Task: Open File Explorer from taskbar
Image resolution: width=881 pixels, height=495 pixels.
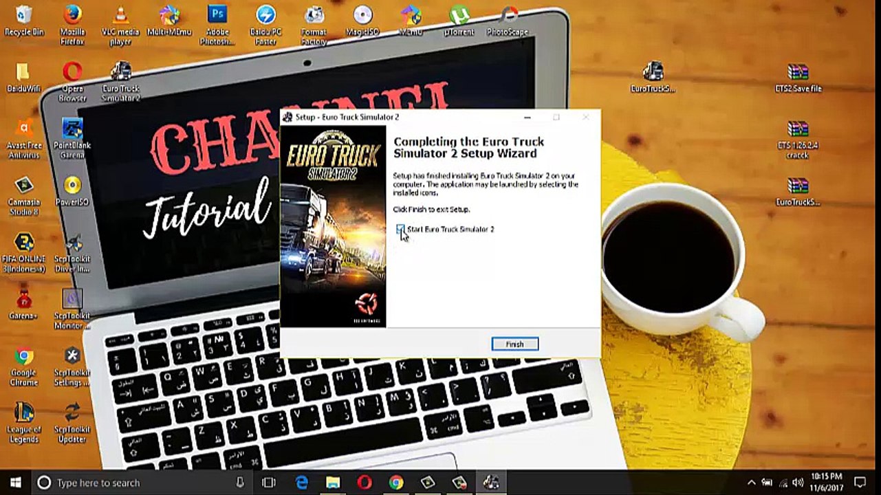Action: coord(333,483)
